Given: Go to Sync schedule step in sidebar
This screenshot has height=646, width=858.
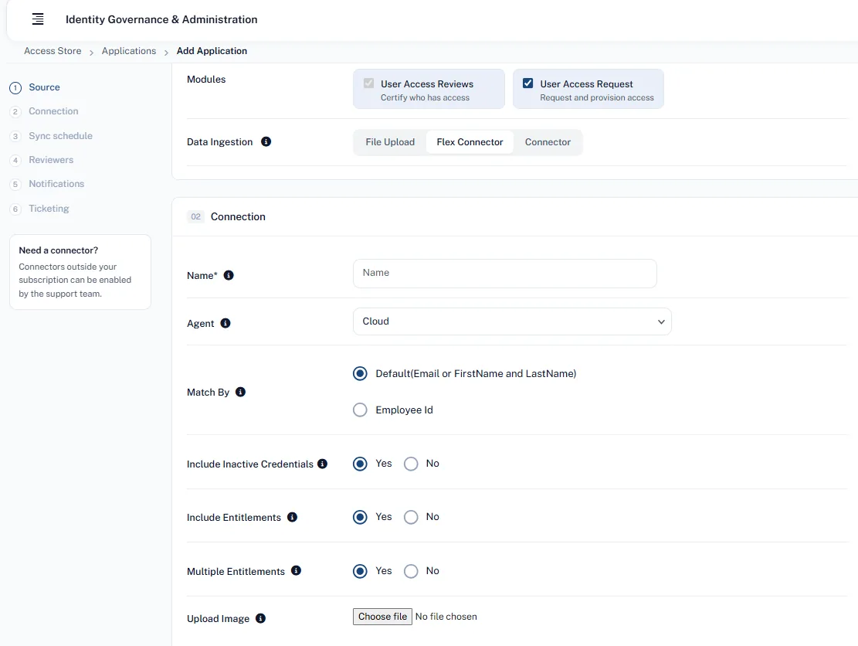Looking at the screenshot, I should [x=61, y=136].
